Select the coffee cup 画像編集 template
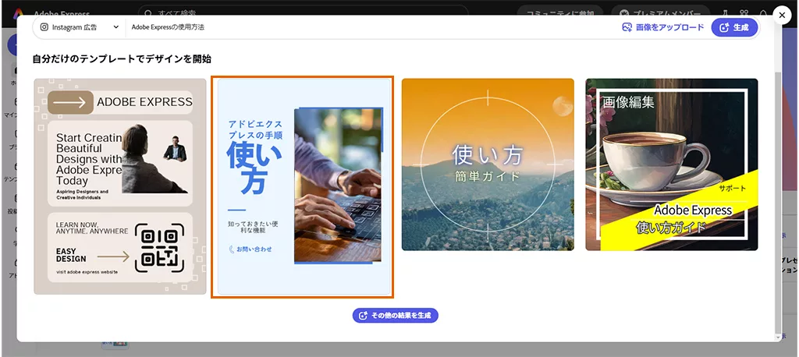 pos(672,164)
